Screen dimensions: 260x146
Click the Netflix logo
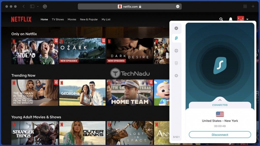pos(21,19)
